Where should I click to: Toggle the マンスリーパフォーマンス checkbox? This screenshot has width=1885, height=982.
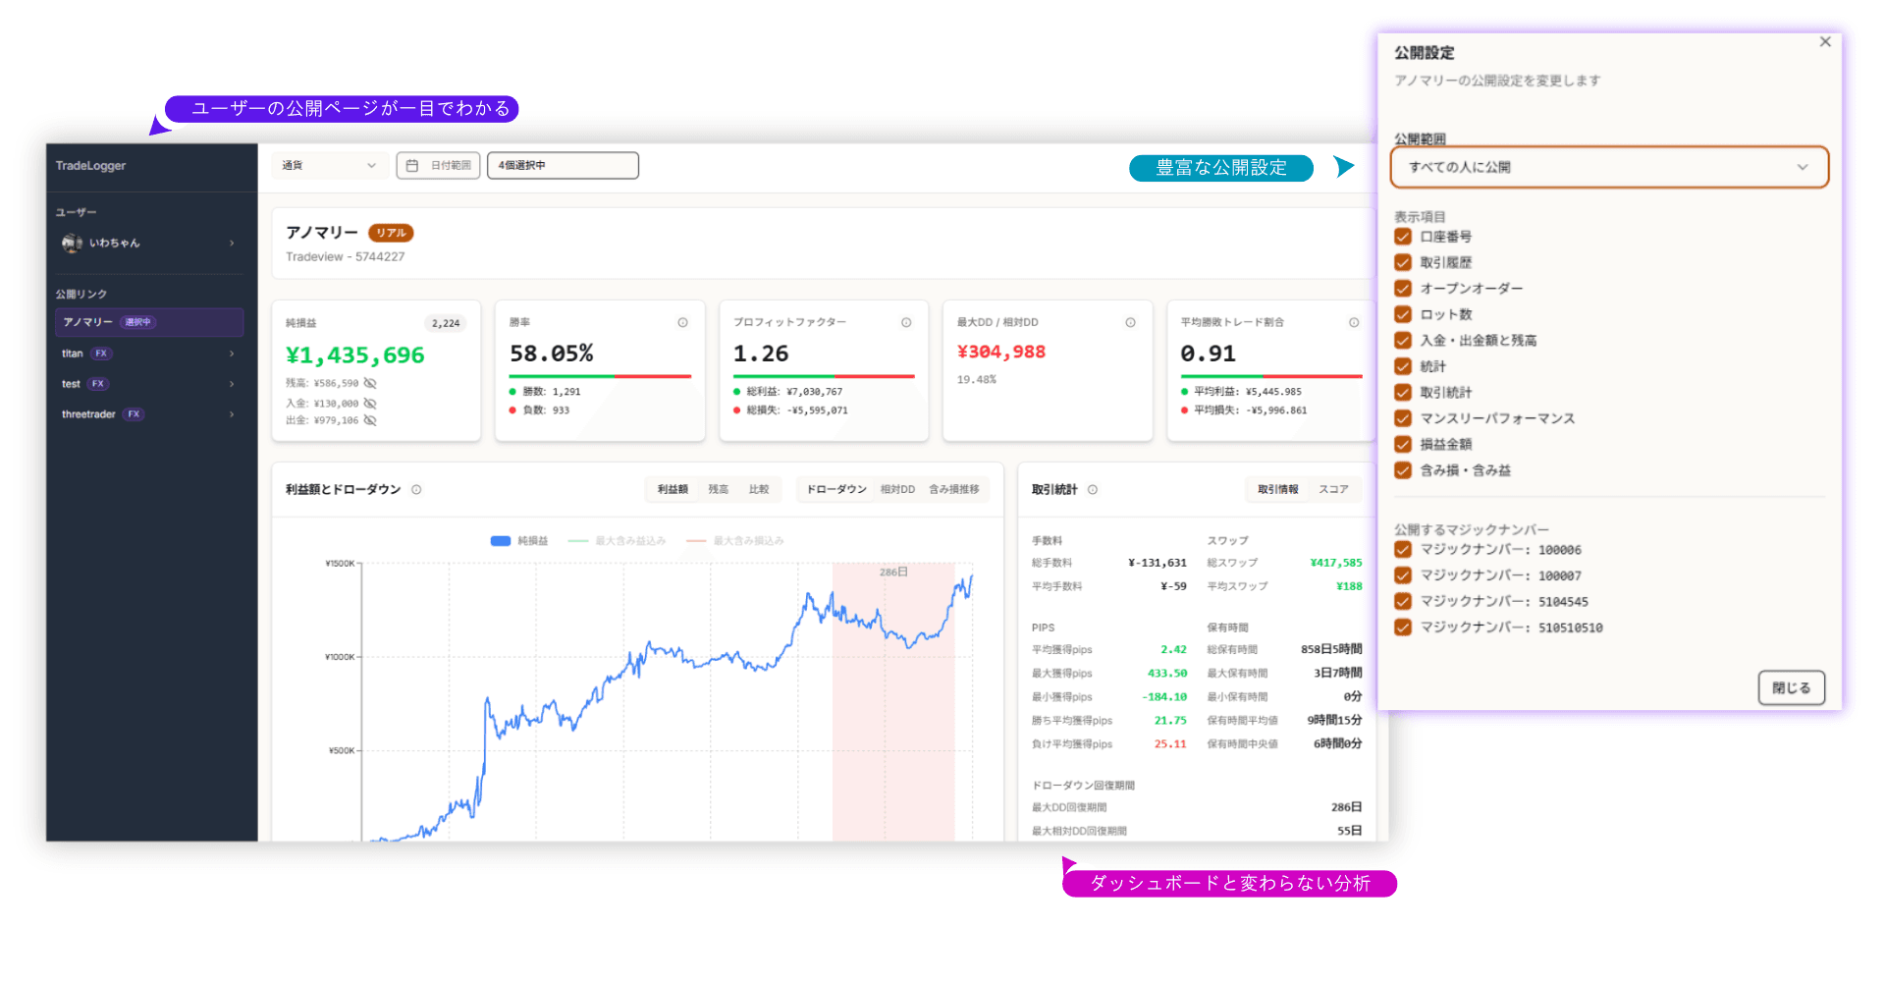[1403, 418]
